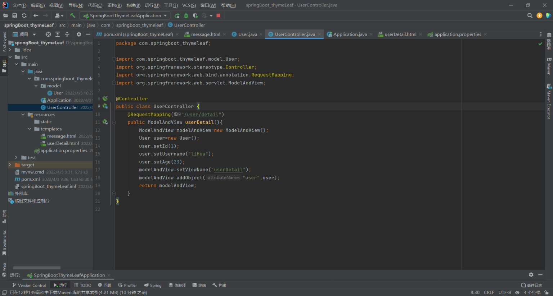Click springboot_thymeleaf breadcrumb
Viewport: 553px width, 296px height.
coord(140,25)
